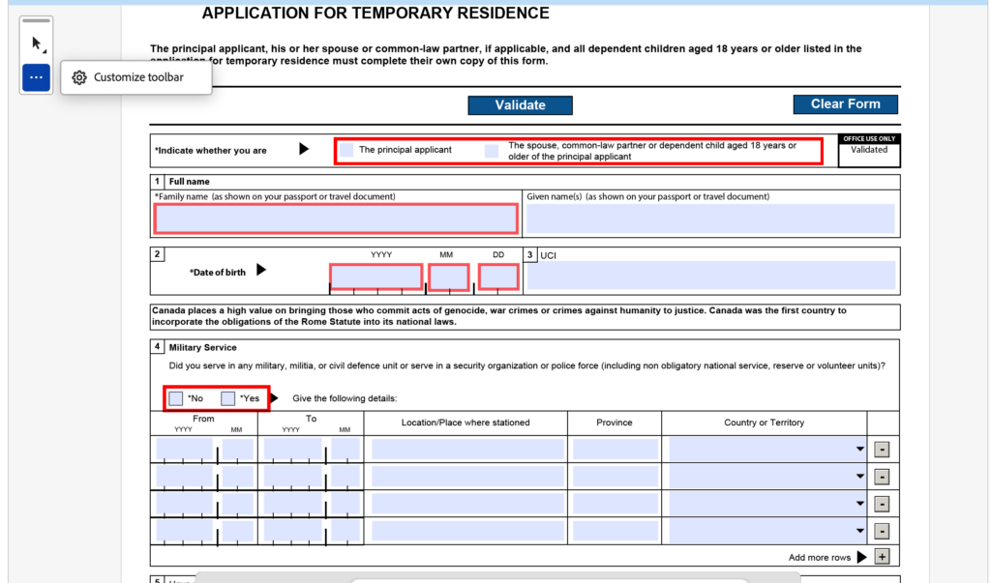Screen dimensions: 991x583
Task: Remove fourth military service row with minus
Action: 882,531
